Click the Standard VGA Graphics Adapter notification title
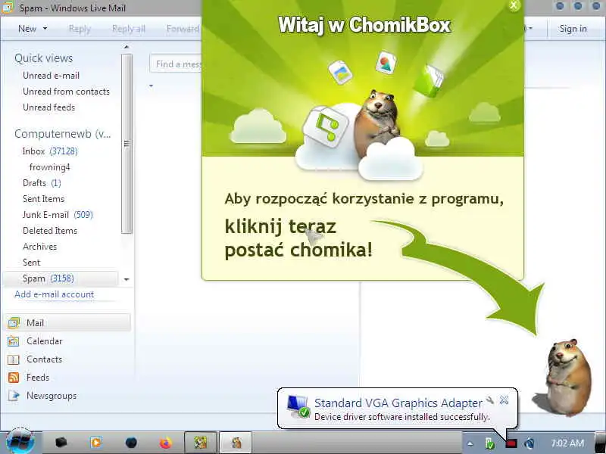Screen dimensions: 606x454 [398, 403]
